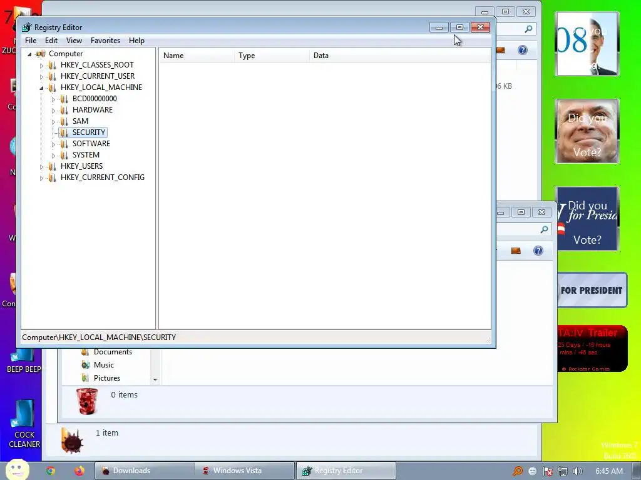Click the HKEY_USERS folder icon
The height and width of the screenshot is (480, 641).
pyautogui.click(x=52, y=166)
